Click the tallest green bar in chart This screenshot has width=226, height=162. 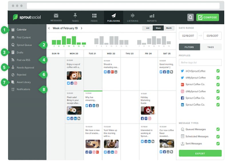(x=64, y=40)
